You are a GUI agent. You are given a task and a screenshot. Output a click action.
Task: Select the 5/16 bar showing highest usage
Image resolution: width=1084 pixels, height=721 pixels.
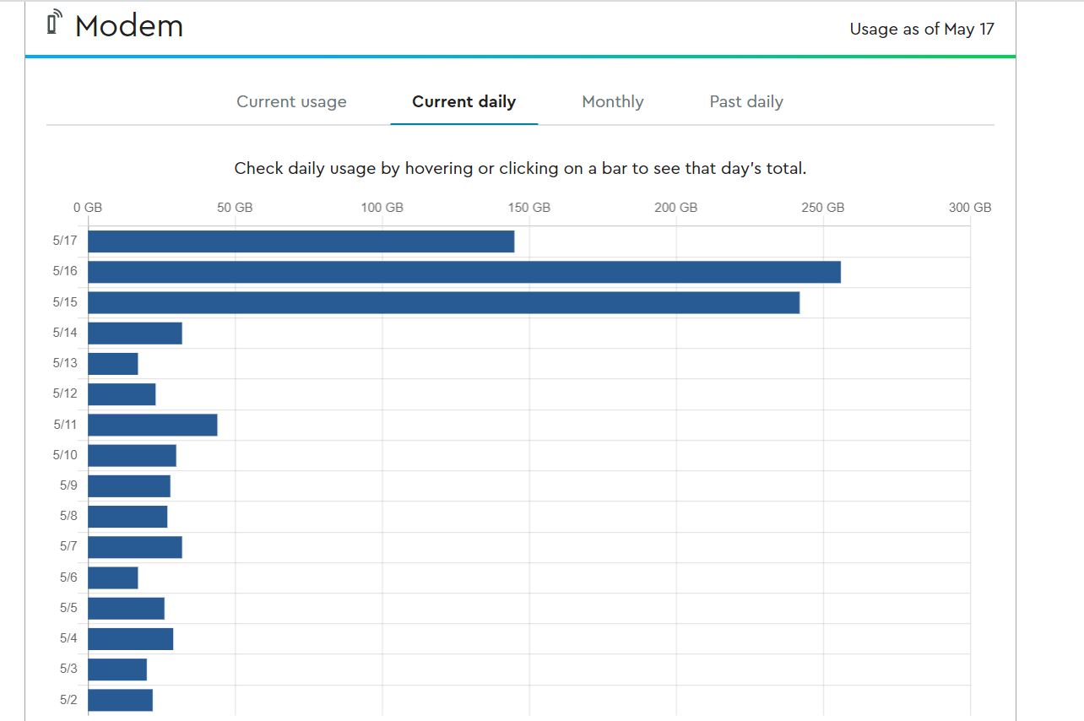(x=463, y=272)
